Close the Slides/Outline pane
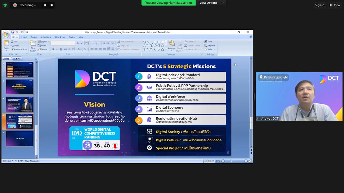 (x=36, y=59)
